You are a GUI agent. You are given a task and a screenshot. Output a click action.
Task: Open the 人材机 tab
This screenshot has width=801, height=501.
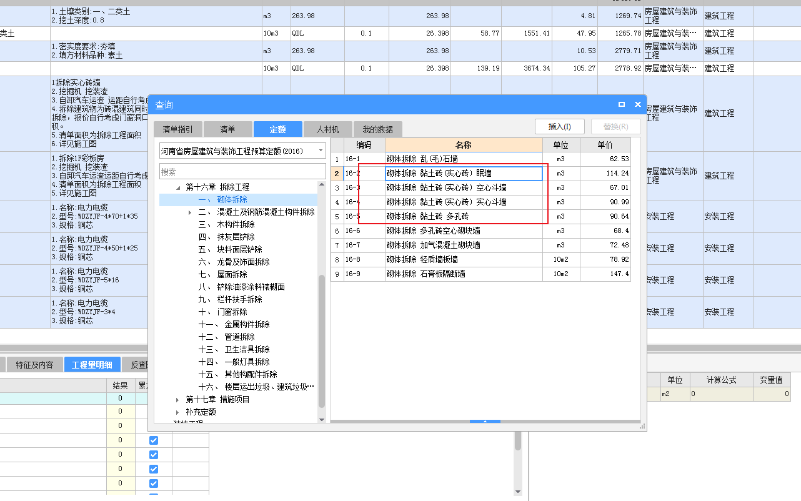pyautogui.click(x=327, y=129)
